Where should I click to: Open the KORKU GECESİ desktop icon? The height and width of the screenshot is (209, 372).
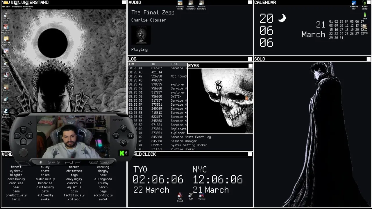tap(364, 5)
